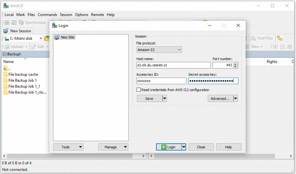The height and width of the screenshot is (174, 296).
Task: Open the Login button dropdown arrow
Action: click(184, 147)
